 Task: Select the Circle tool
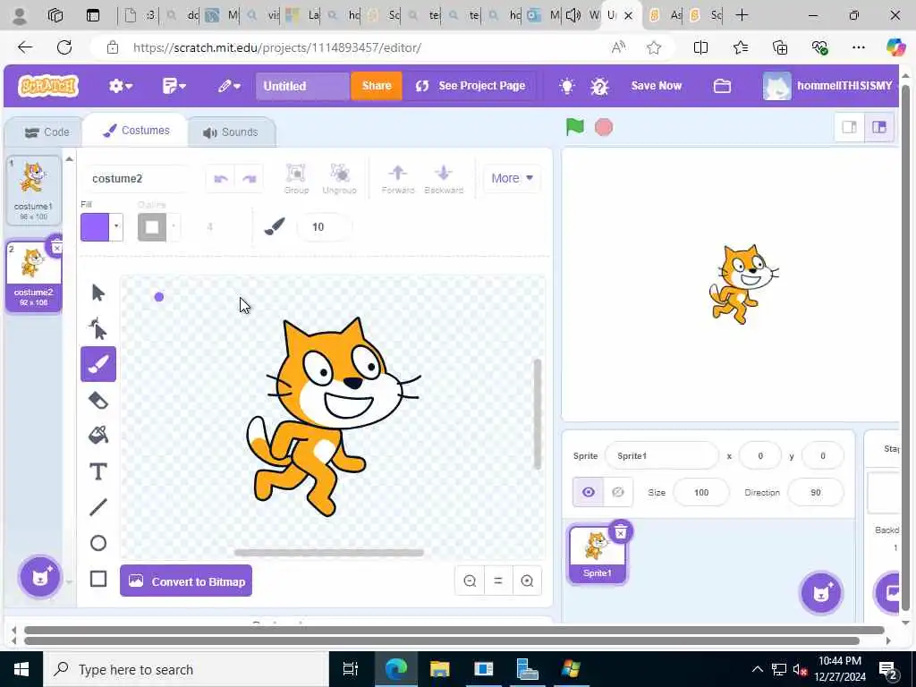(98, 543)
